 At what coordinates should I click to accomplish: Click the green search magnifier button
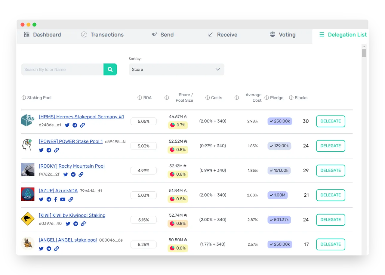(110, 70)
